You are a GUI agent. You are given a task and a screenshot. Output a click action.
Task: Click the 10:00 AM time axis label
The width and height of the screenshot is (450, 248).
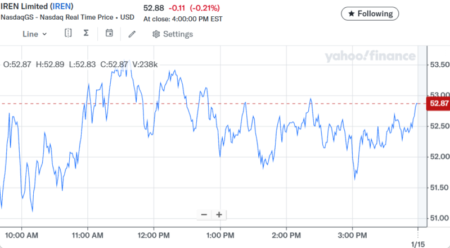[21, 234]
